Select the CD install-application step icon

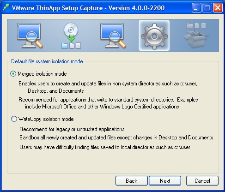(x=71, y=36)
